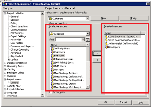153x107 pixels.
Task: Enable the Show users checkbox
Action: coord(51,92)
